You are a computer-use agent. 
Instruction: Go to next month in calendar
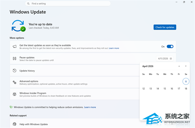tap(186, 66)
